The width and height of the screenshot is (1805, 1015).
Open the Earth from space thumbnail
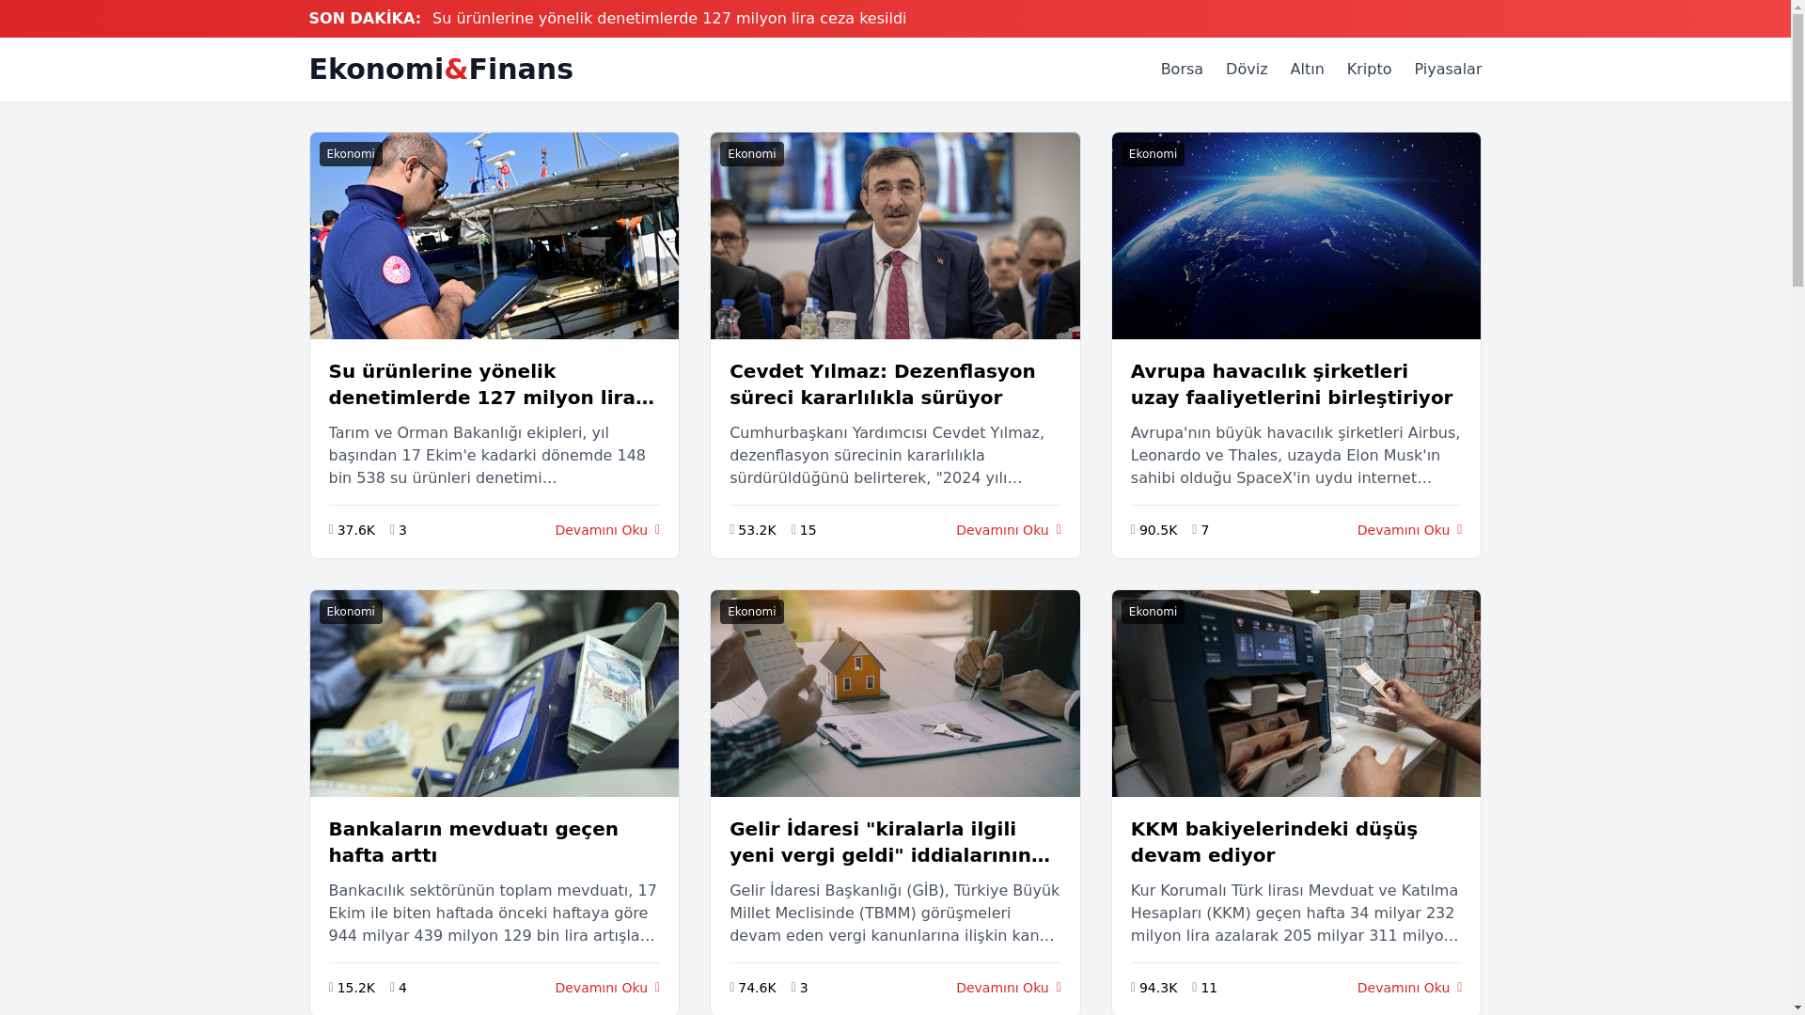pos(1295,236)
